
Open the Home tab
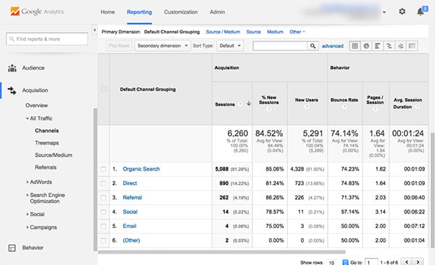click(x=107, y=12)
